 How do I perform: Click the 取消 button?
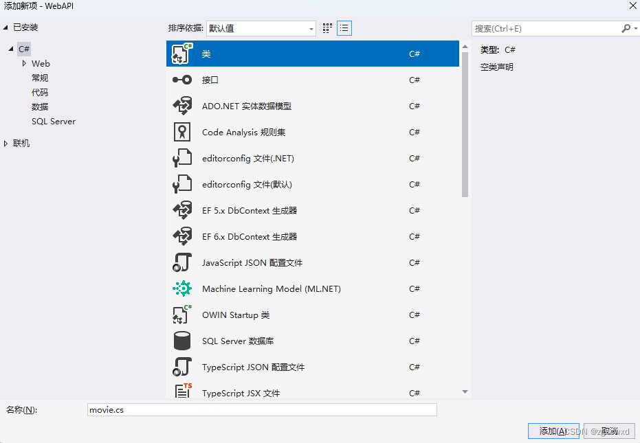609,431
